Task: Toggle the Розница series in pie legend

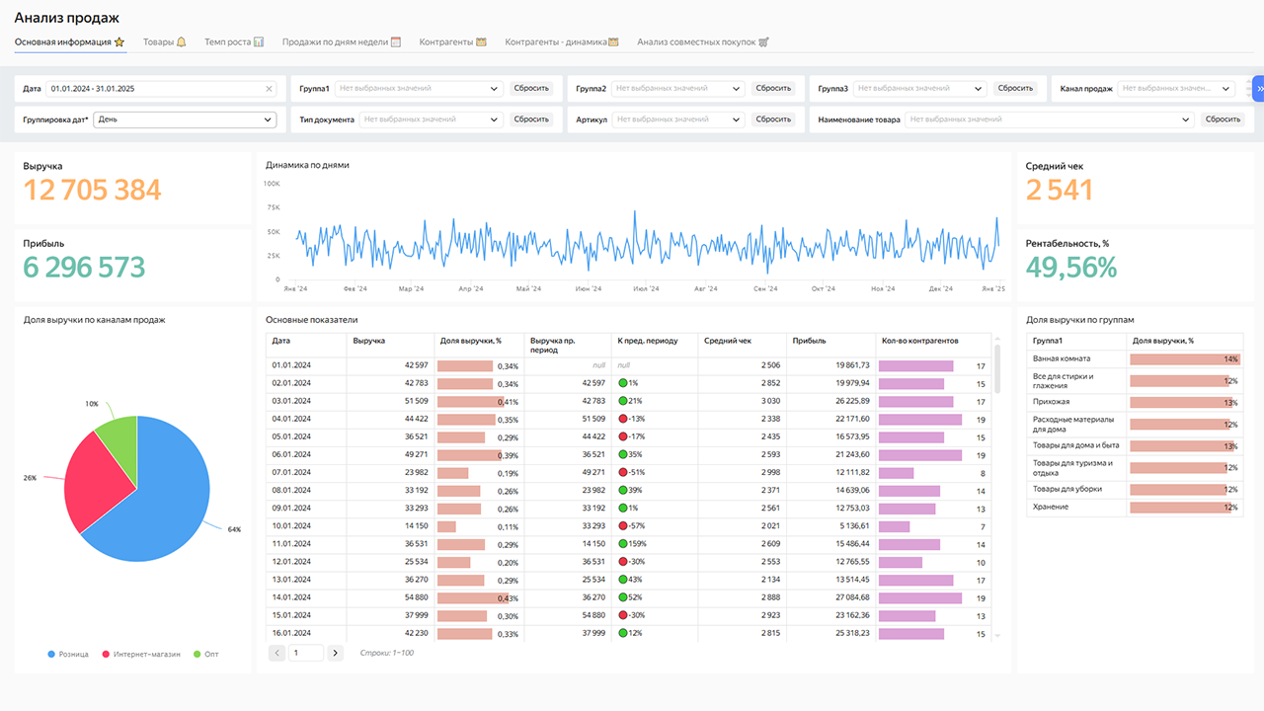Action: tap(68, 654)
